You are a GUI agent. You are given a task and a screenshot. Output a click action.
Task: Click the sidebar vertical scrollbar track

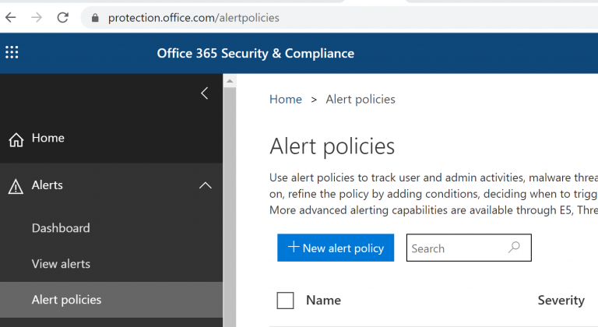tap(230, 207)
